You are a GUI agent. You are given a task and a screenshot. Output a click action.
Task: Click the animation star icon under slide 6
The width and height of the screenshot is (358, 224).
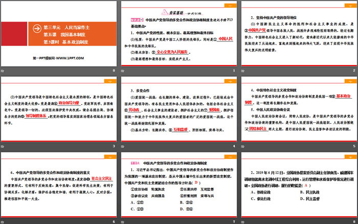(x=3, y=222)
